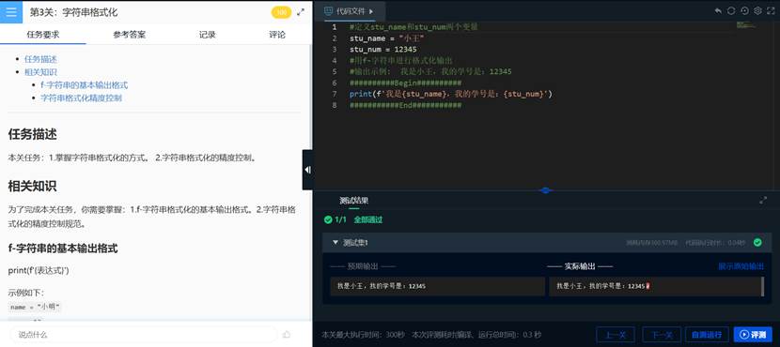
Task: Click the 预期输出 label
Action: (363, 266)
